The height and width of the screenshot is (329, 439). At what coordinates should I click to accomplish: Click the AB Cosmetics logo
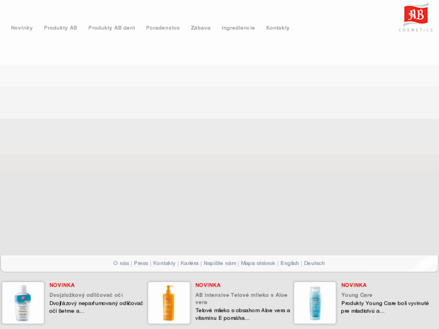[x=415, y=17]
